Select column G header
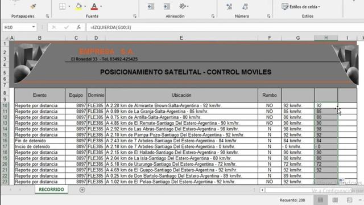This screenshot has height=205, width=364. point(298,38)
